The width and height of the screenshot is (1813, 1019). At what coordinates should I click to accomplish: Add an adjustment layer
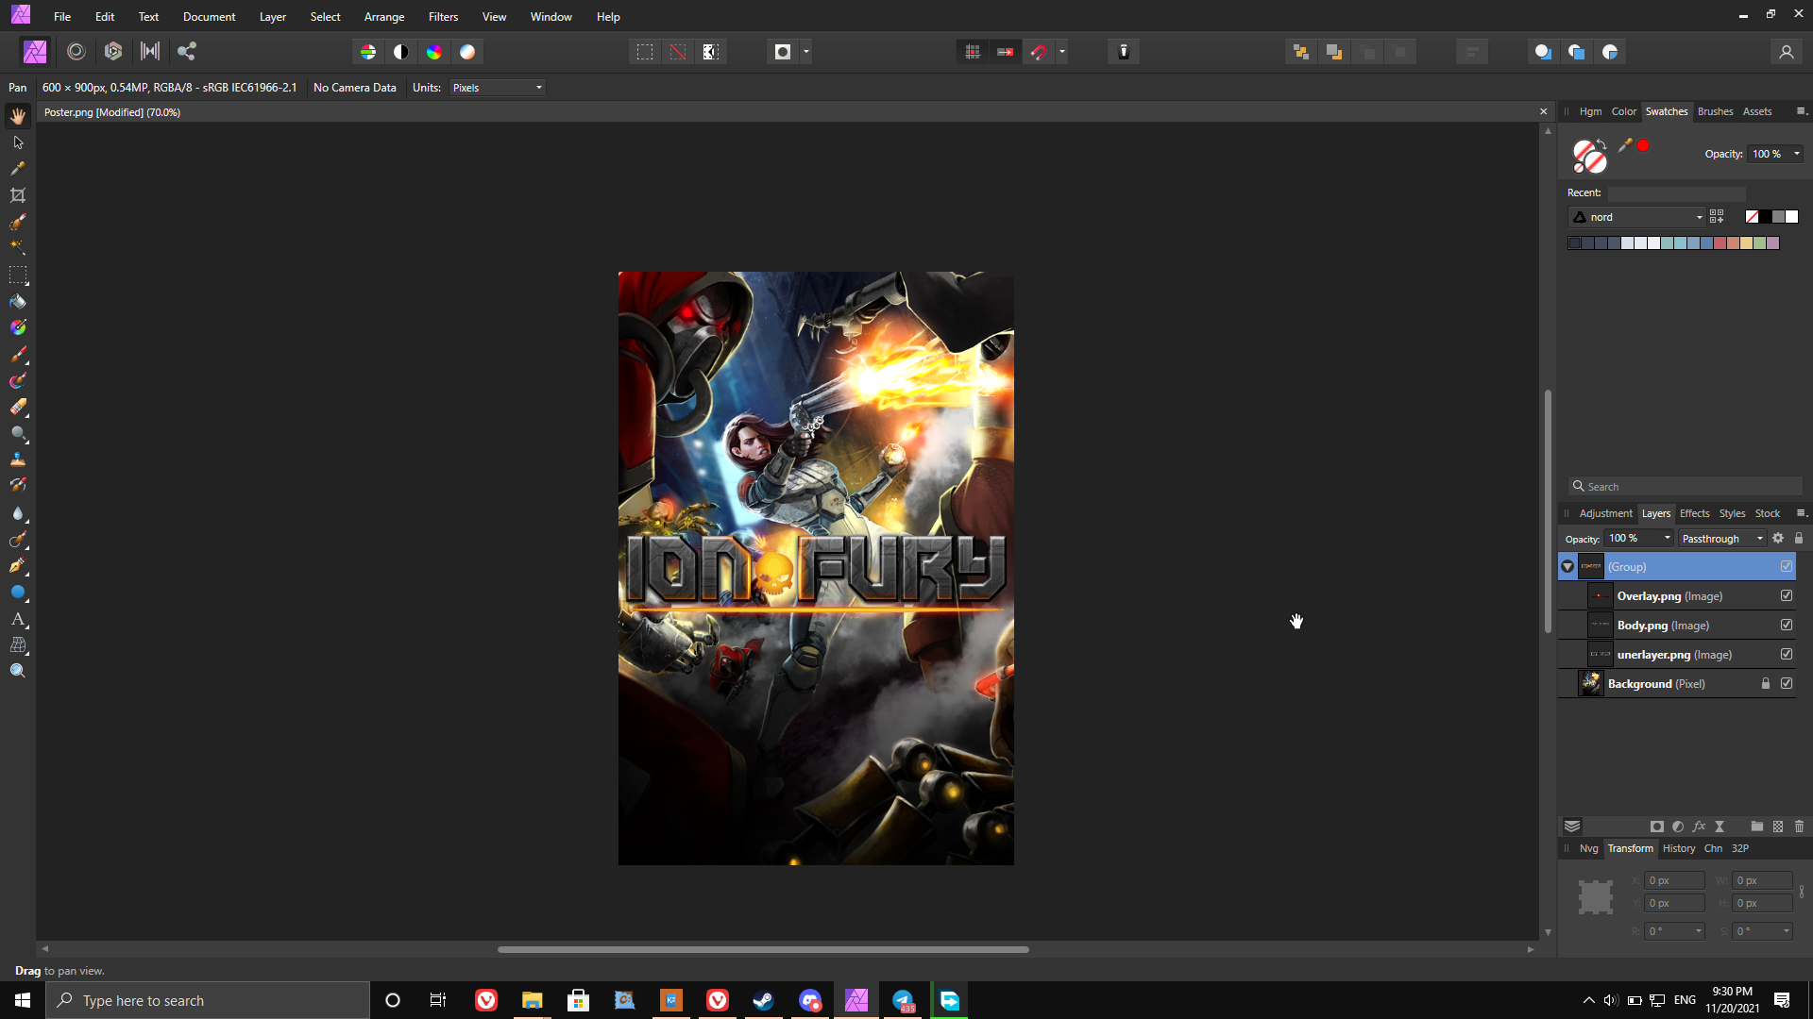pos(1678,827)
